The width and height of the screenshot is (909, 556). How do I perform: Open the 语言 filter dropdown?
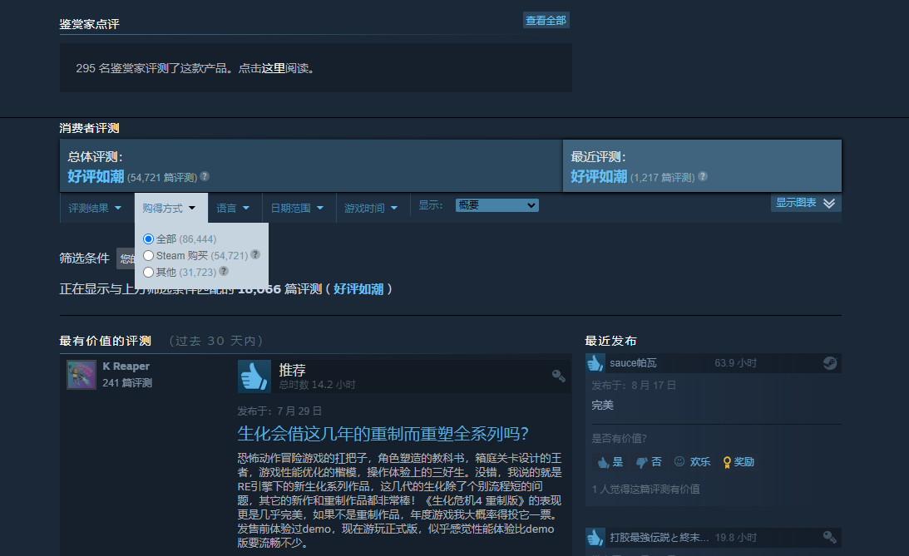pos(233,208)
